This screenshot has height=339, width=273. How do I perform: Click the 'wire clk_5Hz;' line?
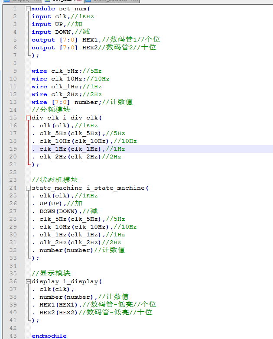coord(57,71)
